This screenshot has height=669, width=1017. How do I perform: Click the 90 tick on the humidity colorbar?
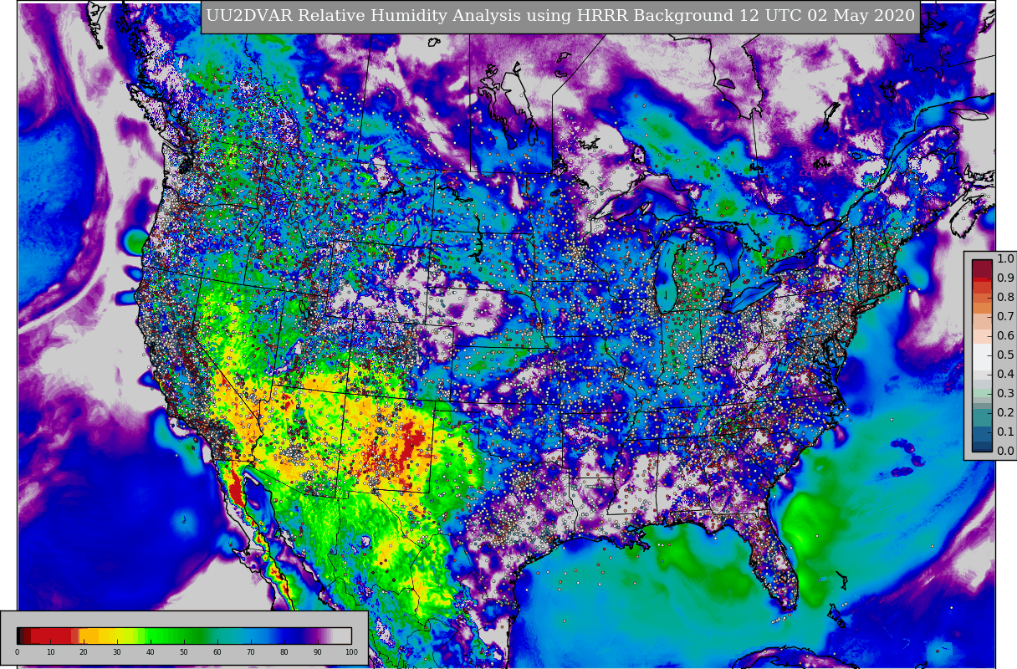point(318,652)
